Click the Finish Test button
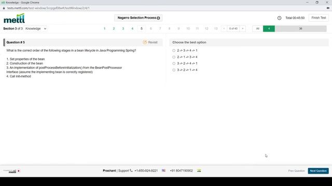Screen dimensions: 332x186 [x=319, y=18]
